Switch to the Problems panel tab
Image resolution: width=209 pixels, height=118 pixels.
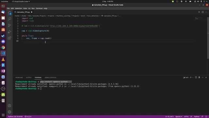19,77
